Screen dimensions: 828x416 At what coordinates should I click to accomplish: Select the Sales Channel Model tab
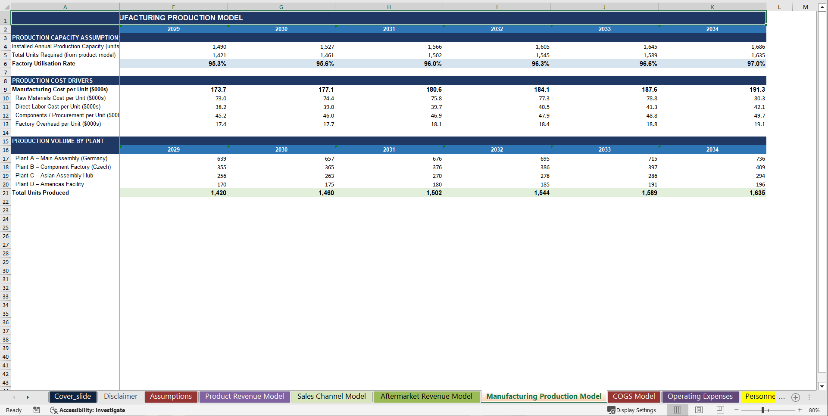[331, 397]
